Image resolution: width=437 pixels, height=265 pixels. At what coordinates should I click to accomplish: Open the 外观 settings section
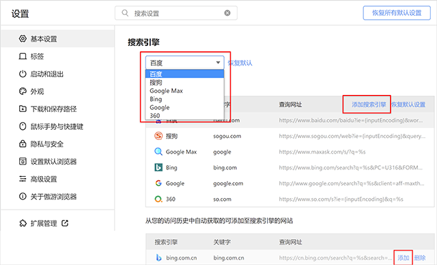(x=57, y=92)
